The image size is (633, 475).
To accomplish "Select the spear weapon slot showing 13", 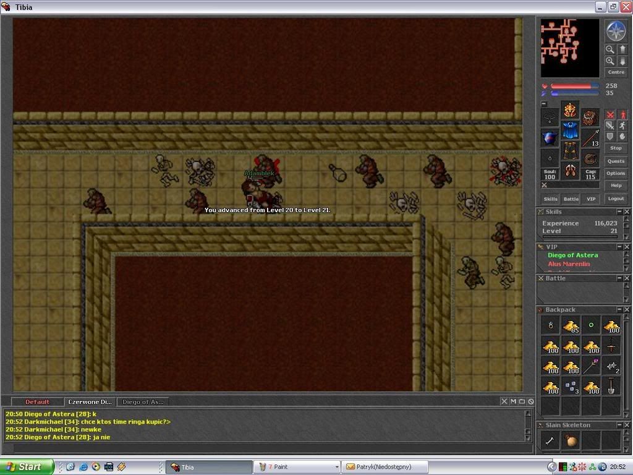I will click(590, 138).
